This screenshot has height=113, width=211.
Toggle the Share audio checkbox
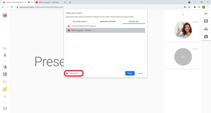pos(67,73)
